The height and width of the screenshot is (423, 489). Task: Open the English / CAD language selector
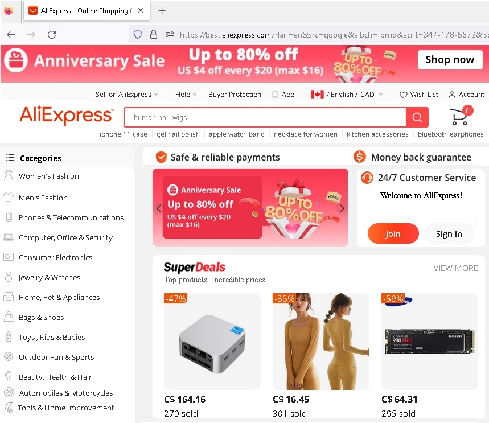coord(347,94)
